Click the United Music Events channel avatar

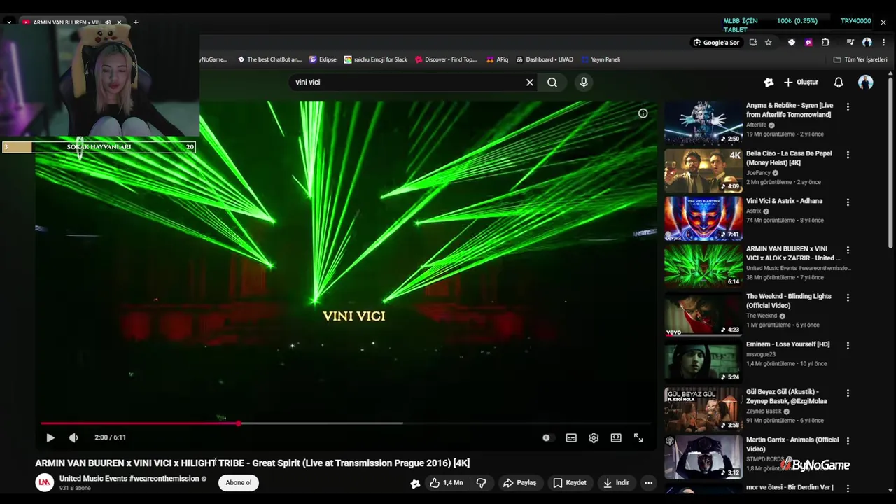click(x=45, y=483)
